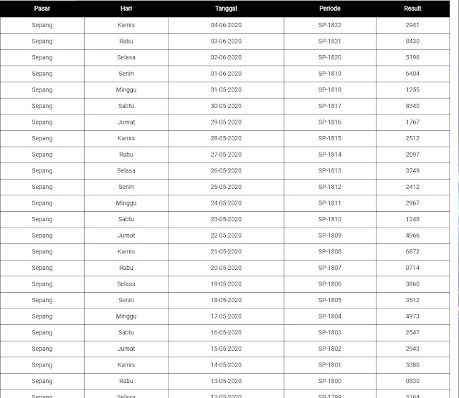
Task: Select the result 0830 cell
Action: [413, 381]
